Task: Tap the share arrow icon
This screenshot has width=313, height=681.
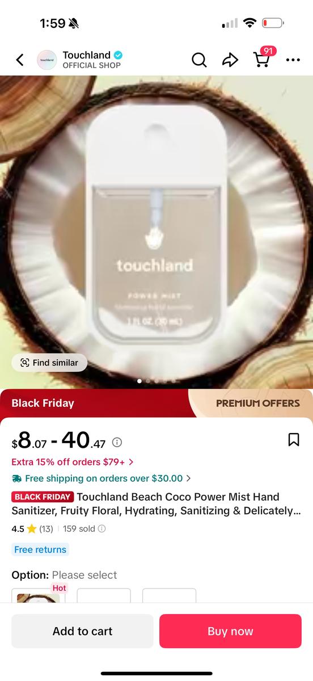Action: pos(230,60)
